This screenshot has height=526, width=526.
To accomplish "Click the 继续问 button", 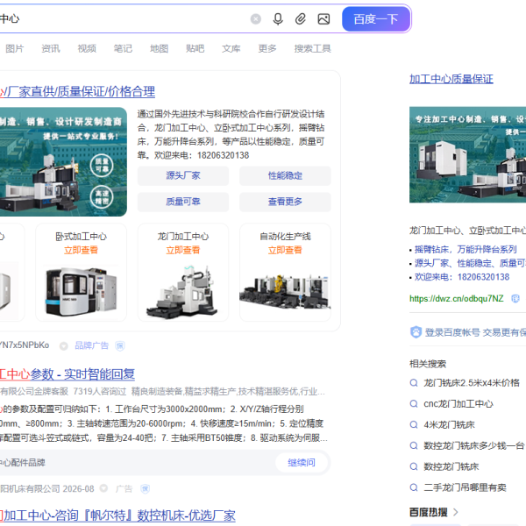I will [x=302, y=463].
